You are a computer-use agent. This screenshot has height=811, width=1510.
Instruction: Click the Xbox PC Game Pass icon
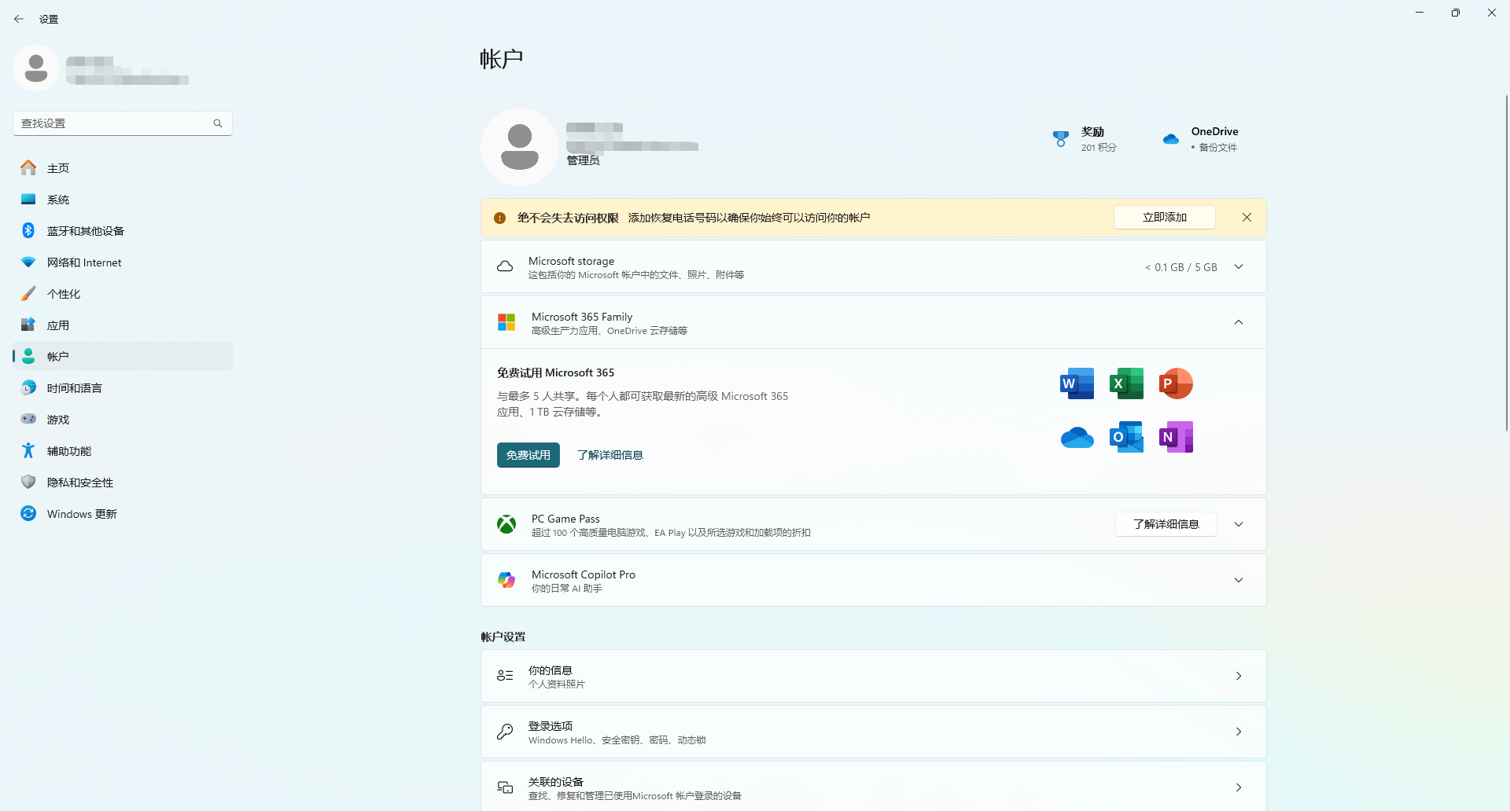click(x=506, y=524)
